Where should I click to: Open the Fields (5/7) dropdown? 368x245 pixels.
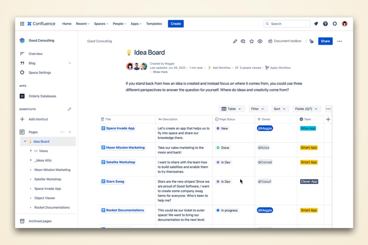[x=306, y=109]
